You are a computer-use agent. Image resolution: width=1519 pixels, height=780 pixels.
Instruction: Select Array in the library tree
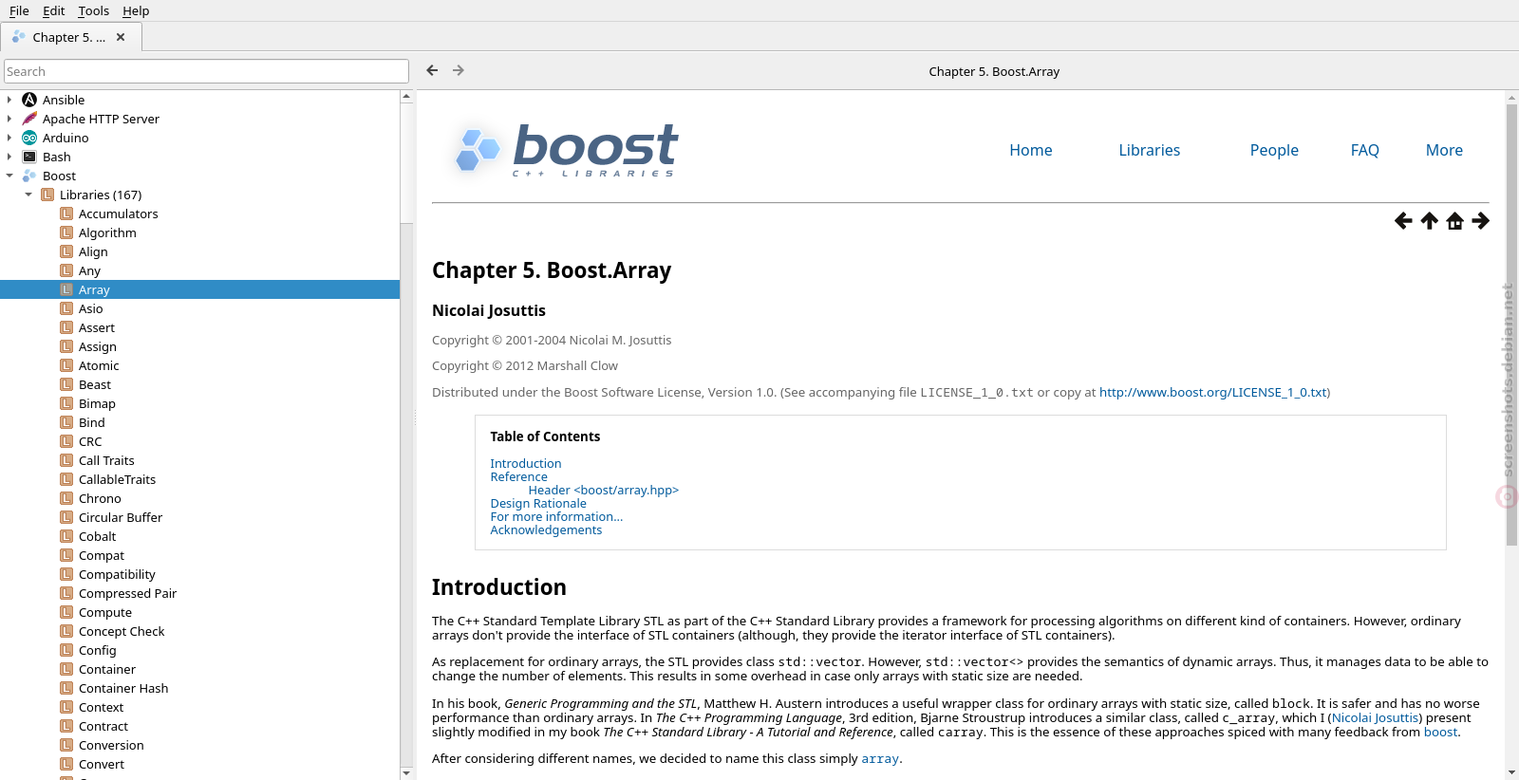[x=199, y=289]
